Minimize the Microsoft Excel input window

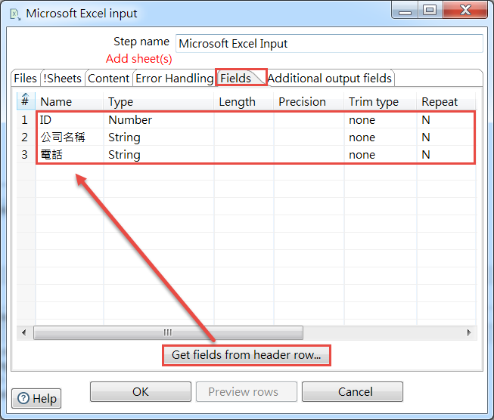pyautogui.click(x=405, y=10)
